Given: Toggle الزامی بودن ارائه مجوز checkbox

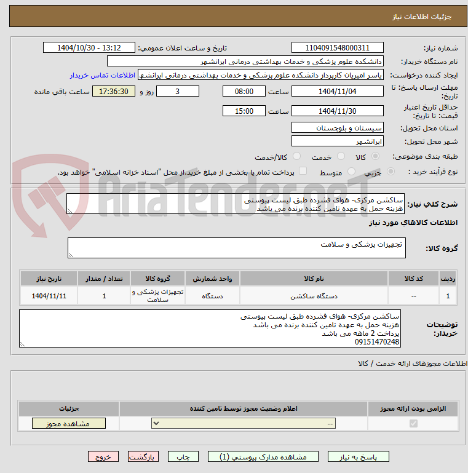Looking at the screenshot, I should (413, 424).
